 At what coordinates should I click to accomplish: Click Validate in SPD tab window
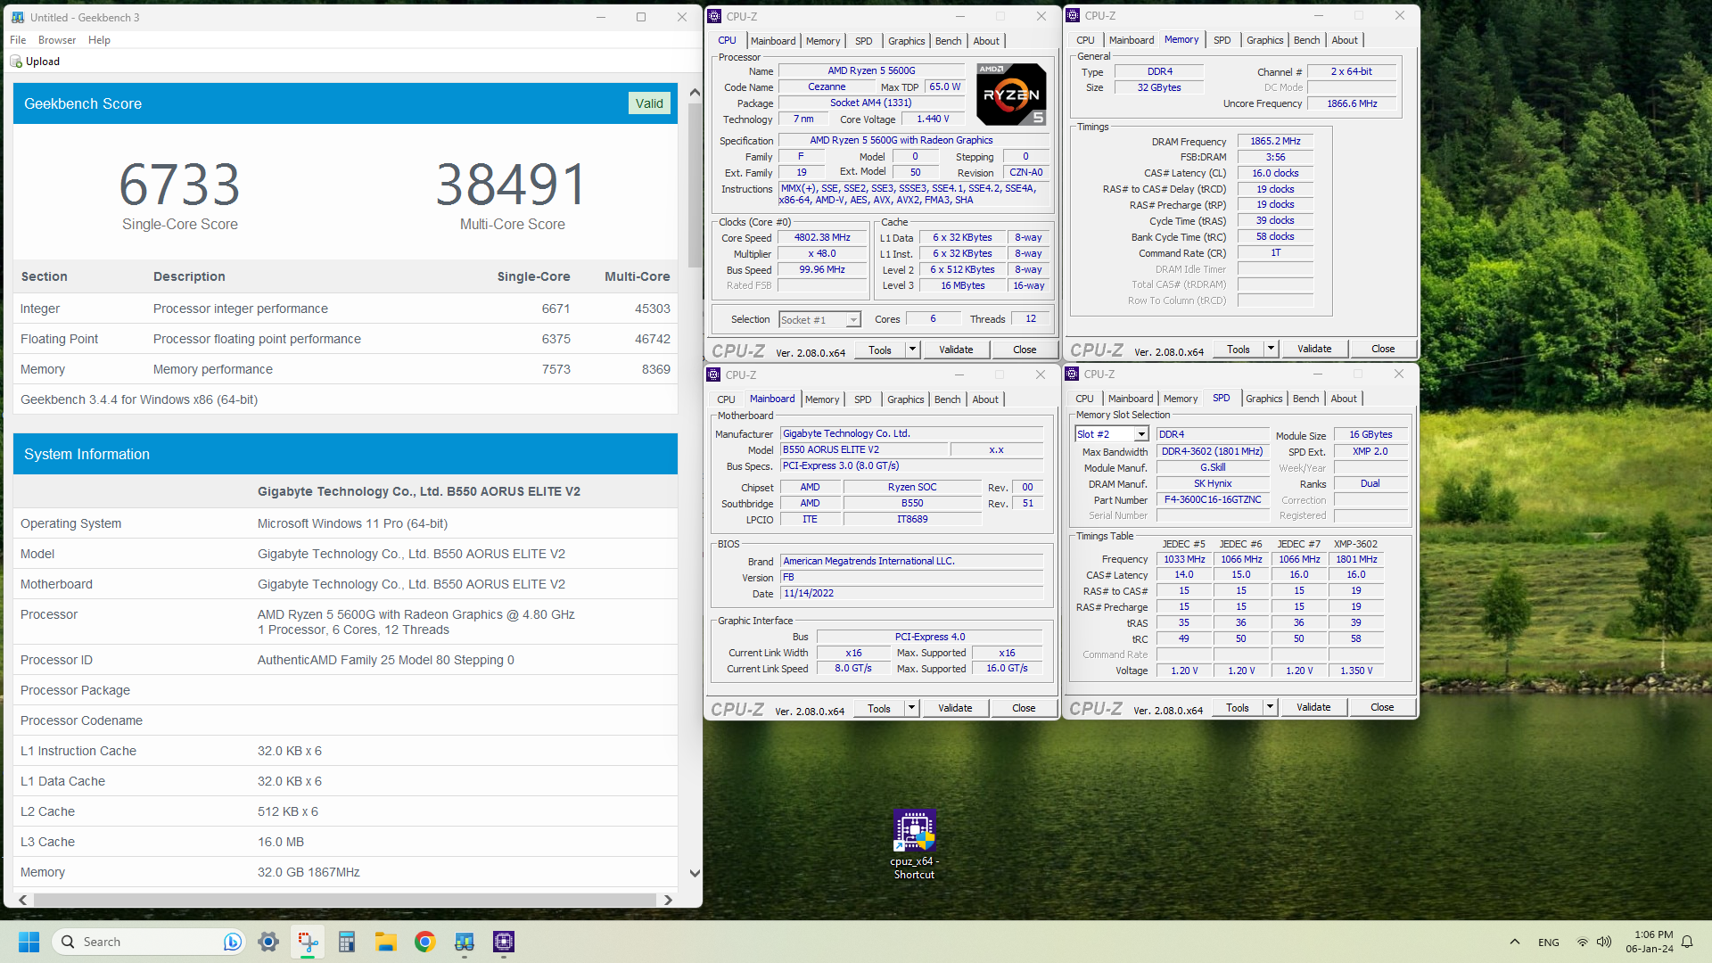click(1313, 707)
